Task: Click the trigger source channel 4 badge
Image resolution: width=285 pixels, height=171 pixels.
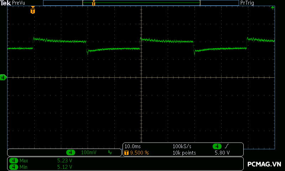Action: (217, 146)
